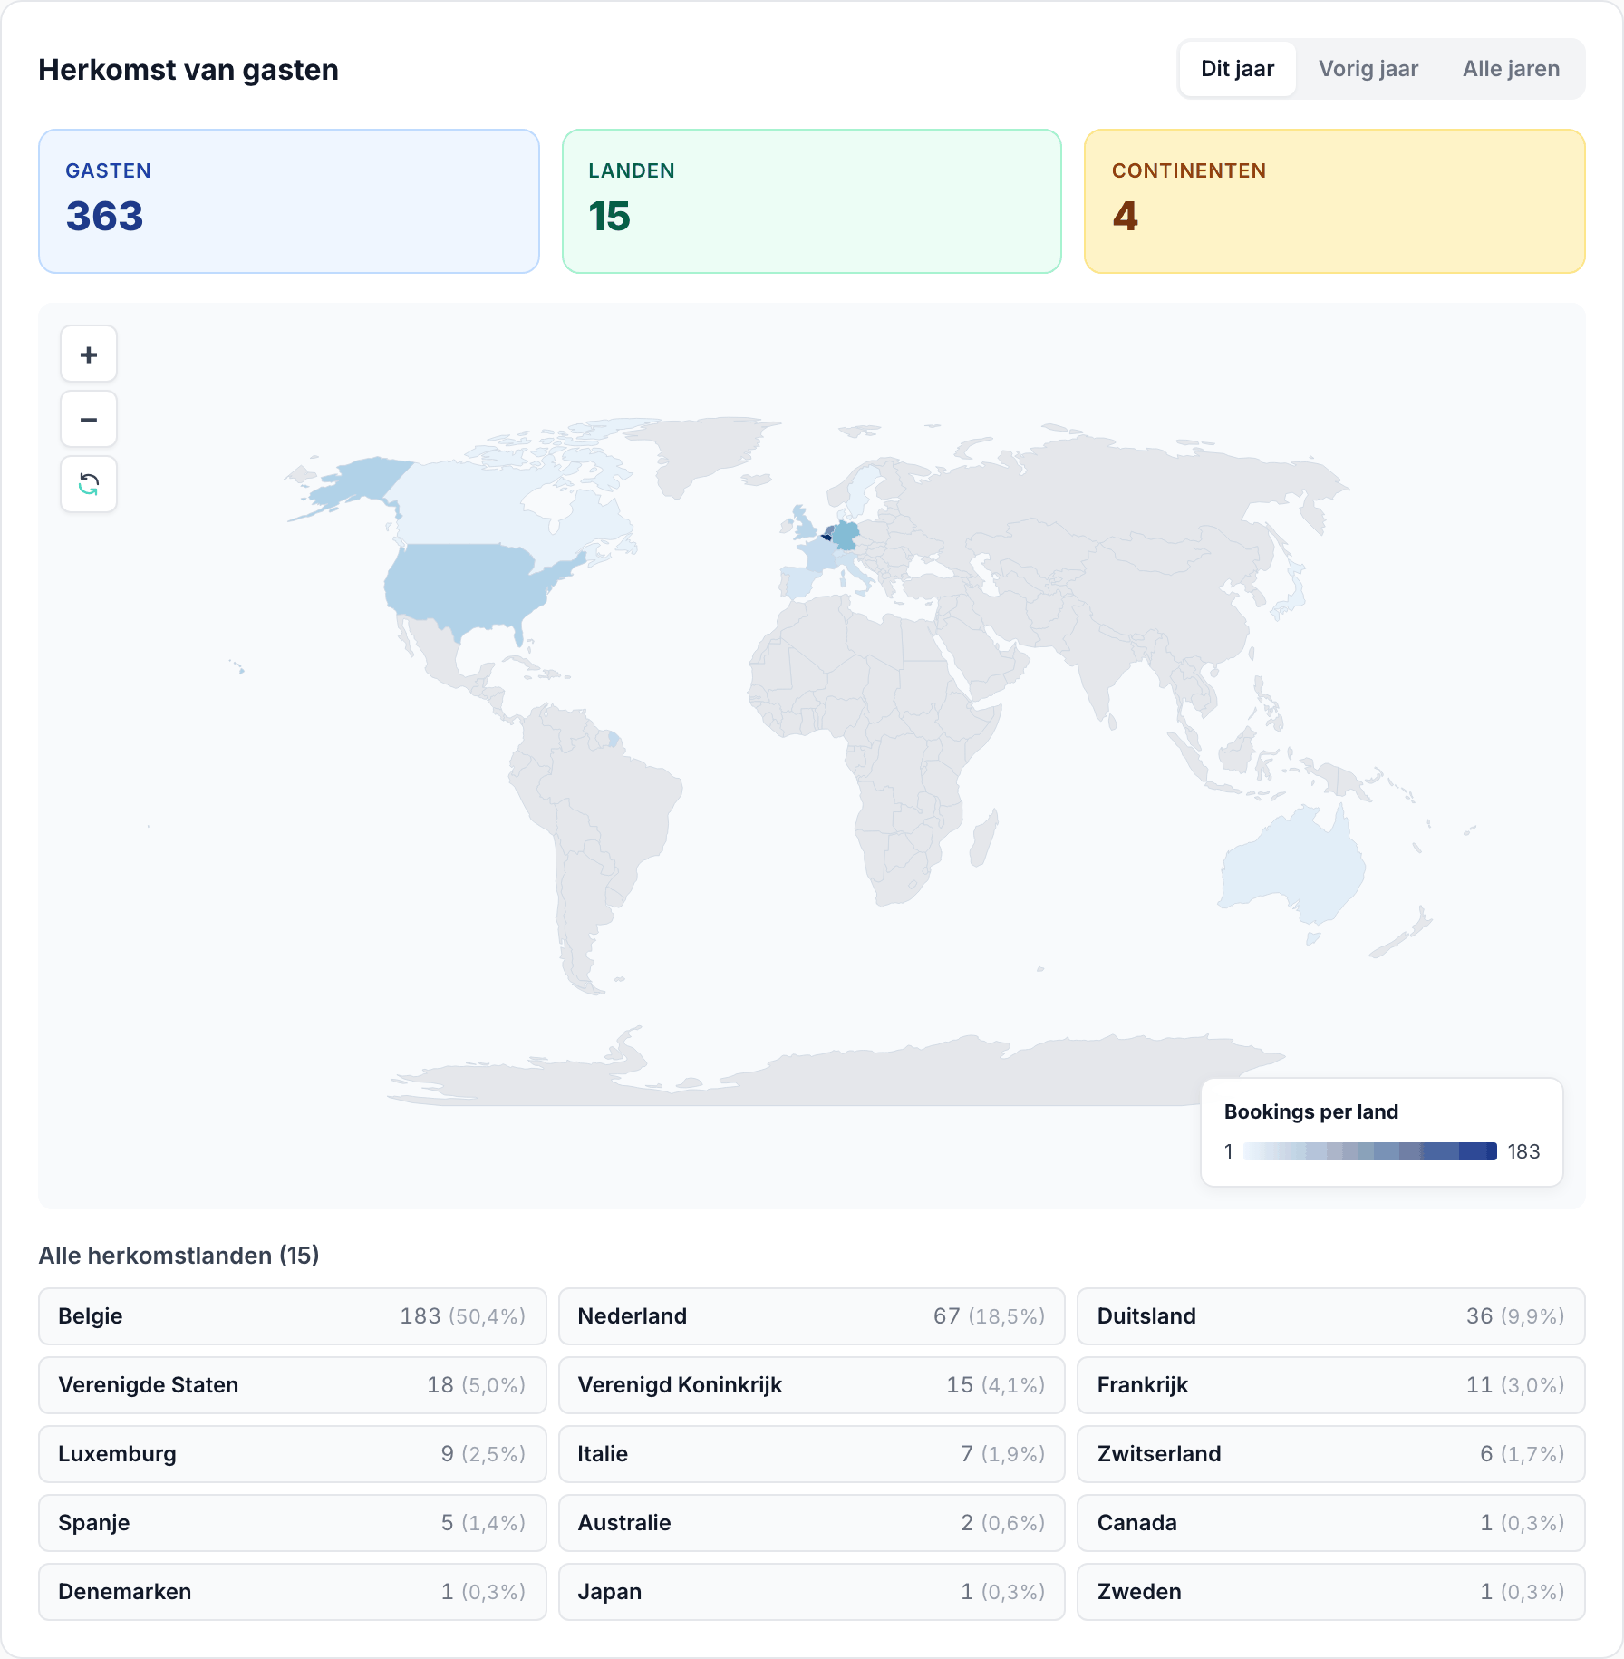Switch to the Vorig jaar tab
This screenshot has height=1659, width=1624.
[1368, 69]
